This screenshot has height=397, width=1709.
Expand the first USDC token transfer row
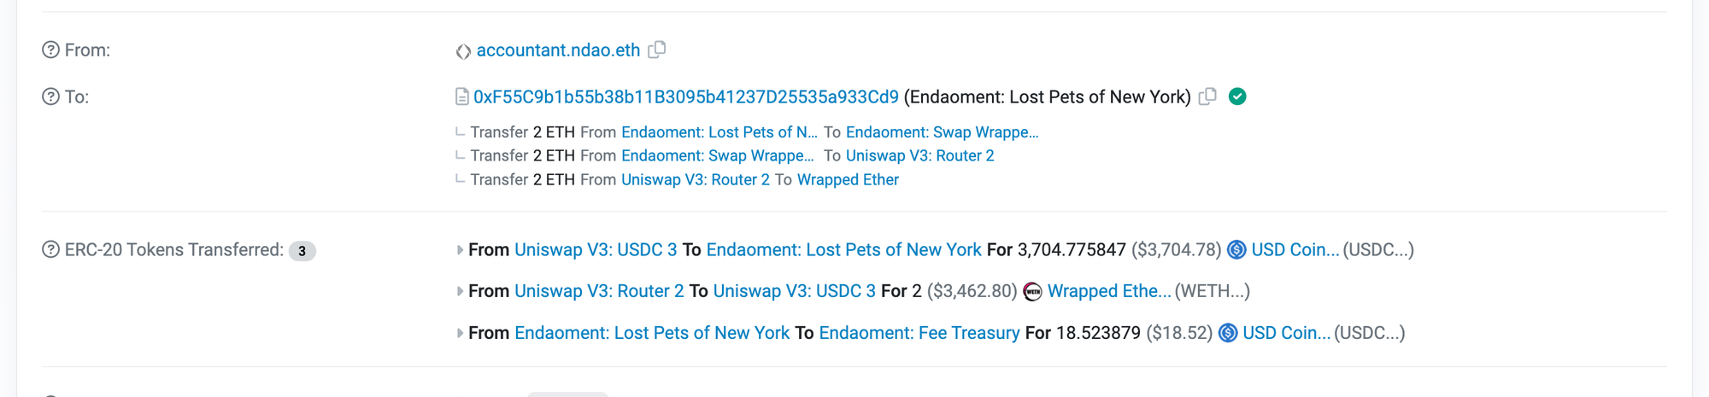pyautogui.click(x=460, y=250)
